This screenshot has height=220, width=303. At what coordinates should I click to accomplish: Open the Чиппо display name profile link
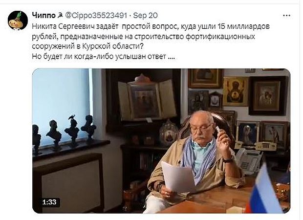[x=43, y=16]
